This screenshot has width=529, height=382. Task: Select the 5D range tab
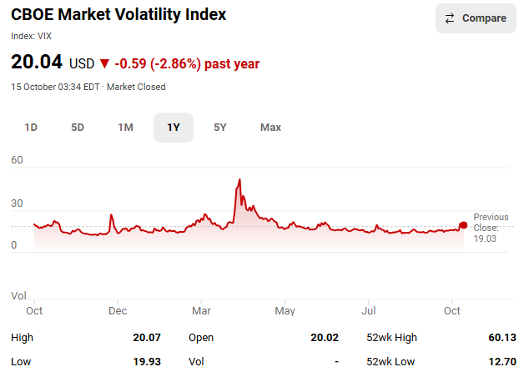(78, 128)
